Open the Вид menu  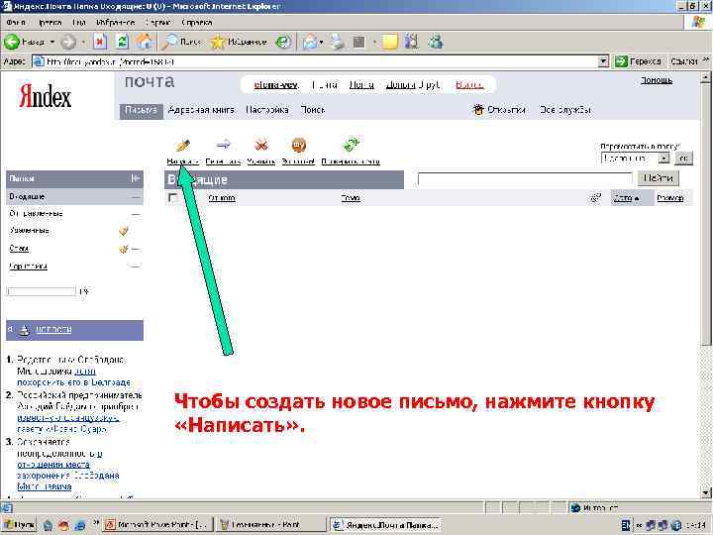(x=78, y=22)
